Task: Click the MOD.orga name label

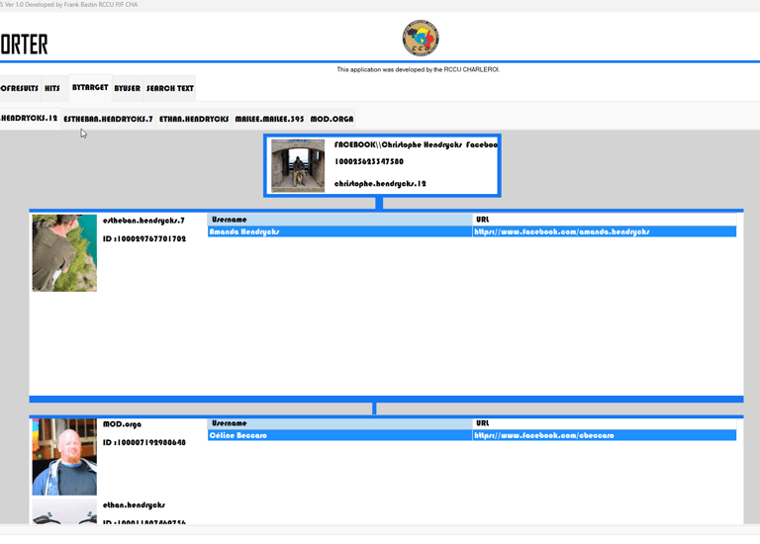Action: (x=122, y=424)
